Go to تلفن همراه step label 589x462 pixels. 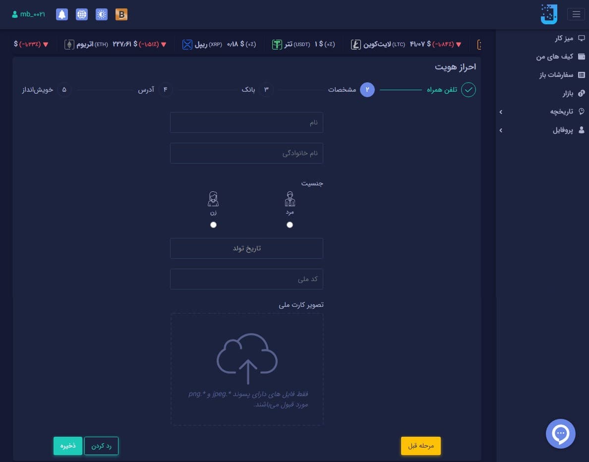point(442,90)
